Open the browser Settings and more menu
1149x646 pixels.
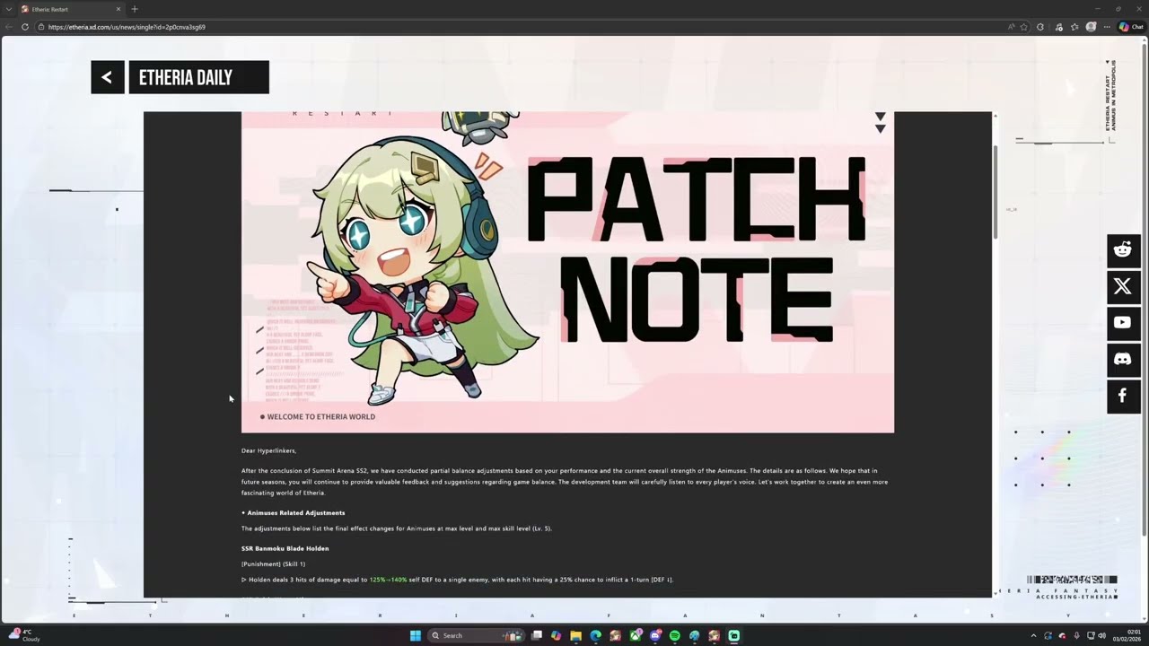click(x=1107, y=27)
